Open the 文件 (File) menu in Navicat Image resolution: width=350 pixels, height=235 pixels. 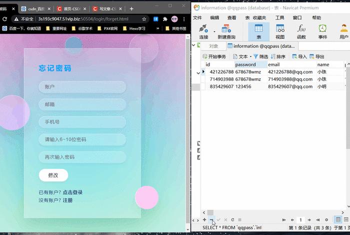point(197,17)
